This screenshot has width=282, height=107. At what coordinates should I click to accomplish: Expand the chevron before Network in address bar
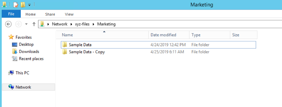(48, 24)
